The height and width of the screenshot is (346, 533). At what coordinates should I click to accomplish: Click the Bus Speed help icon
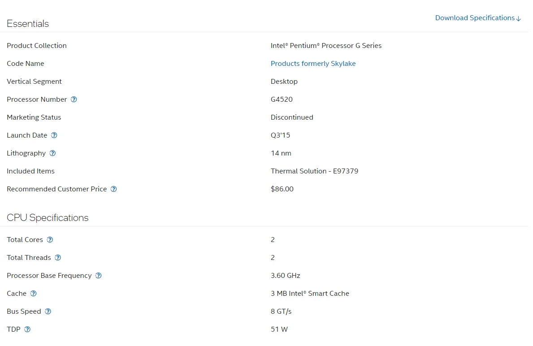click(x=48, y=311)
